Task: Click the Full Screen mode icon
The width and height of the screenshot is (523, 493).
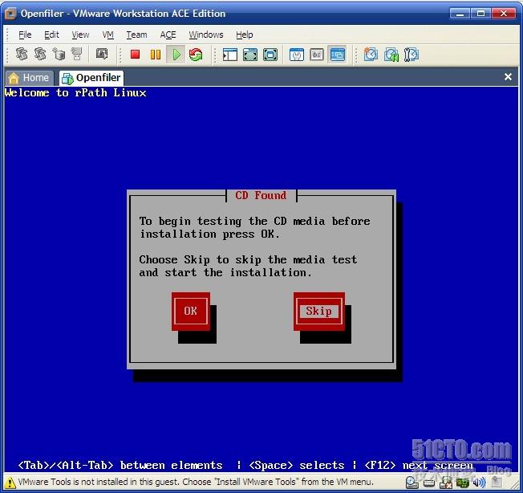Action: coord(270,55)
